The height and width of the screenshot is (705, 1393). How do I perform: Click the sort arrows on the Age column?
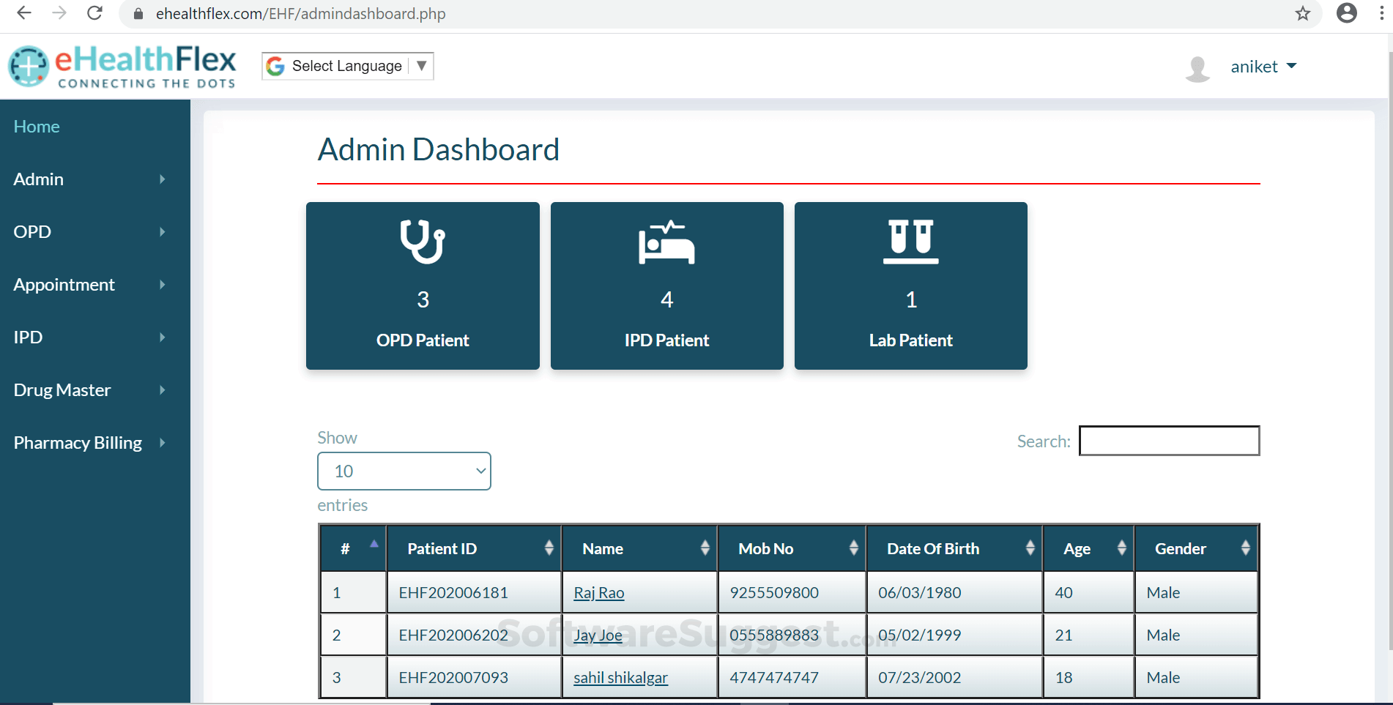coord(1121,548)
